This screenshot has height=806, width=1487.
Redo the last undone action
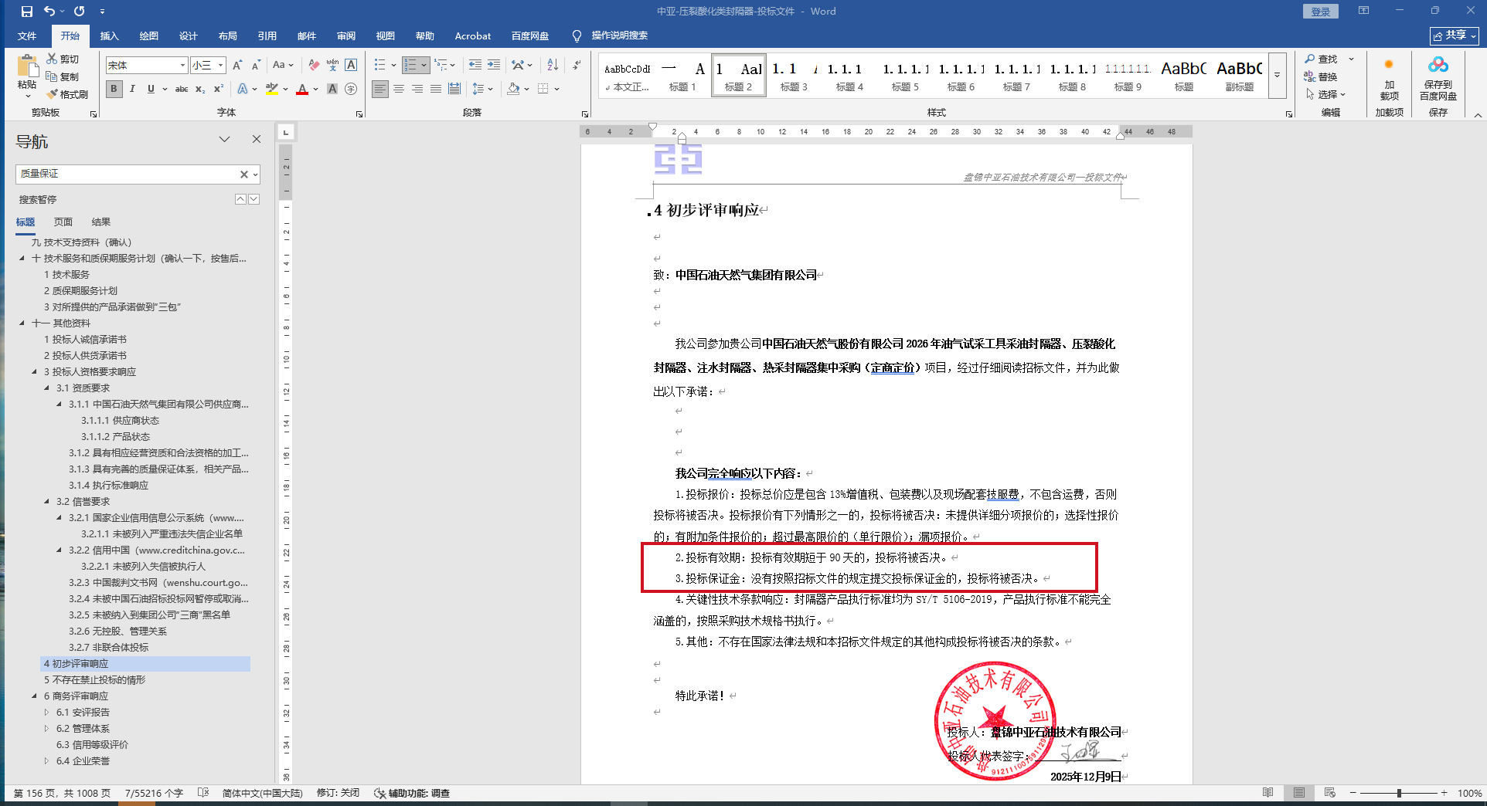(x=79, y=12)
